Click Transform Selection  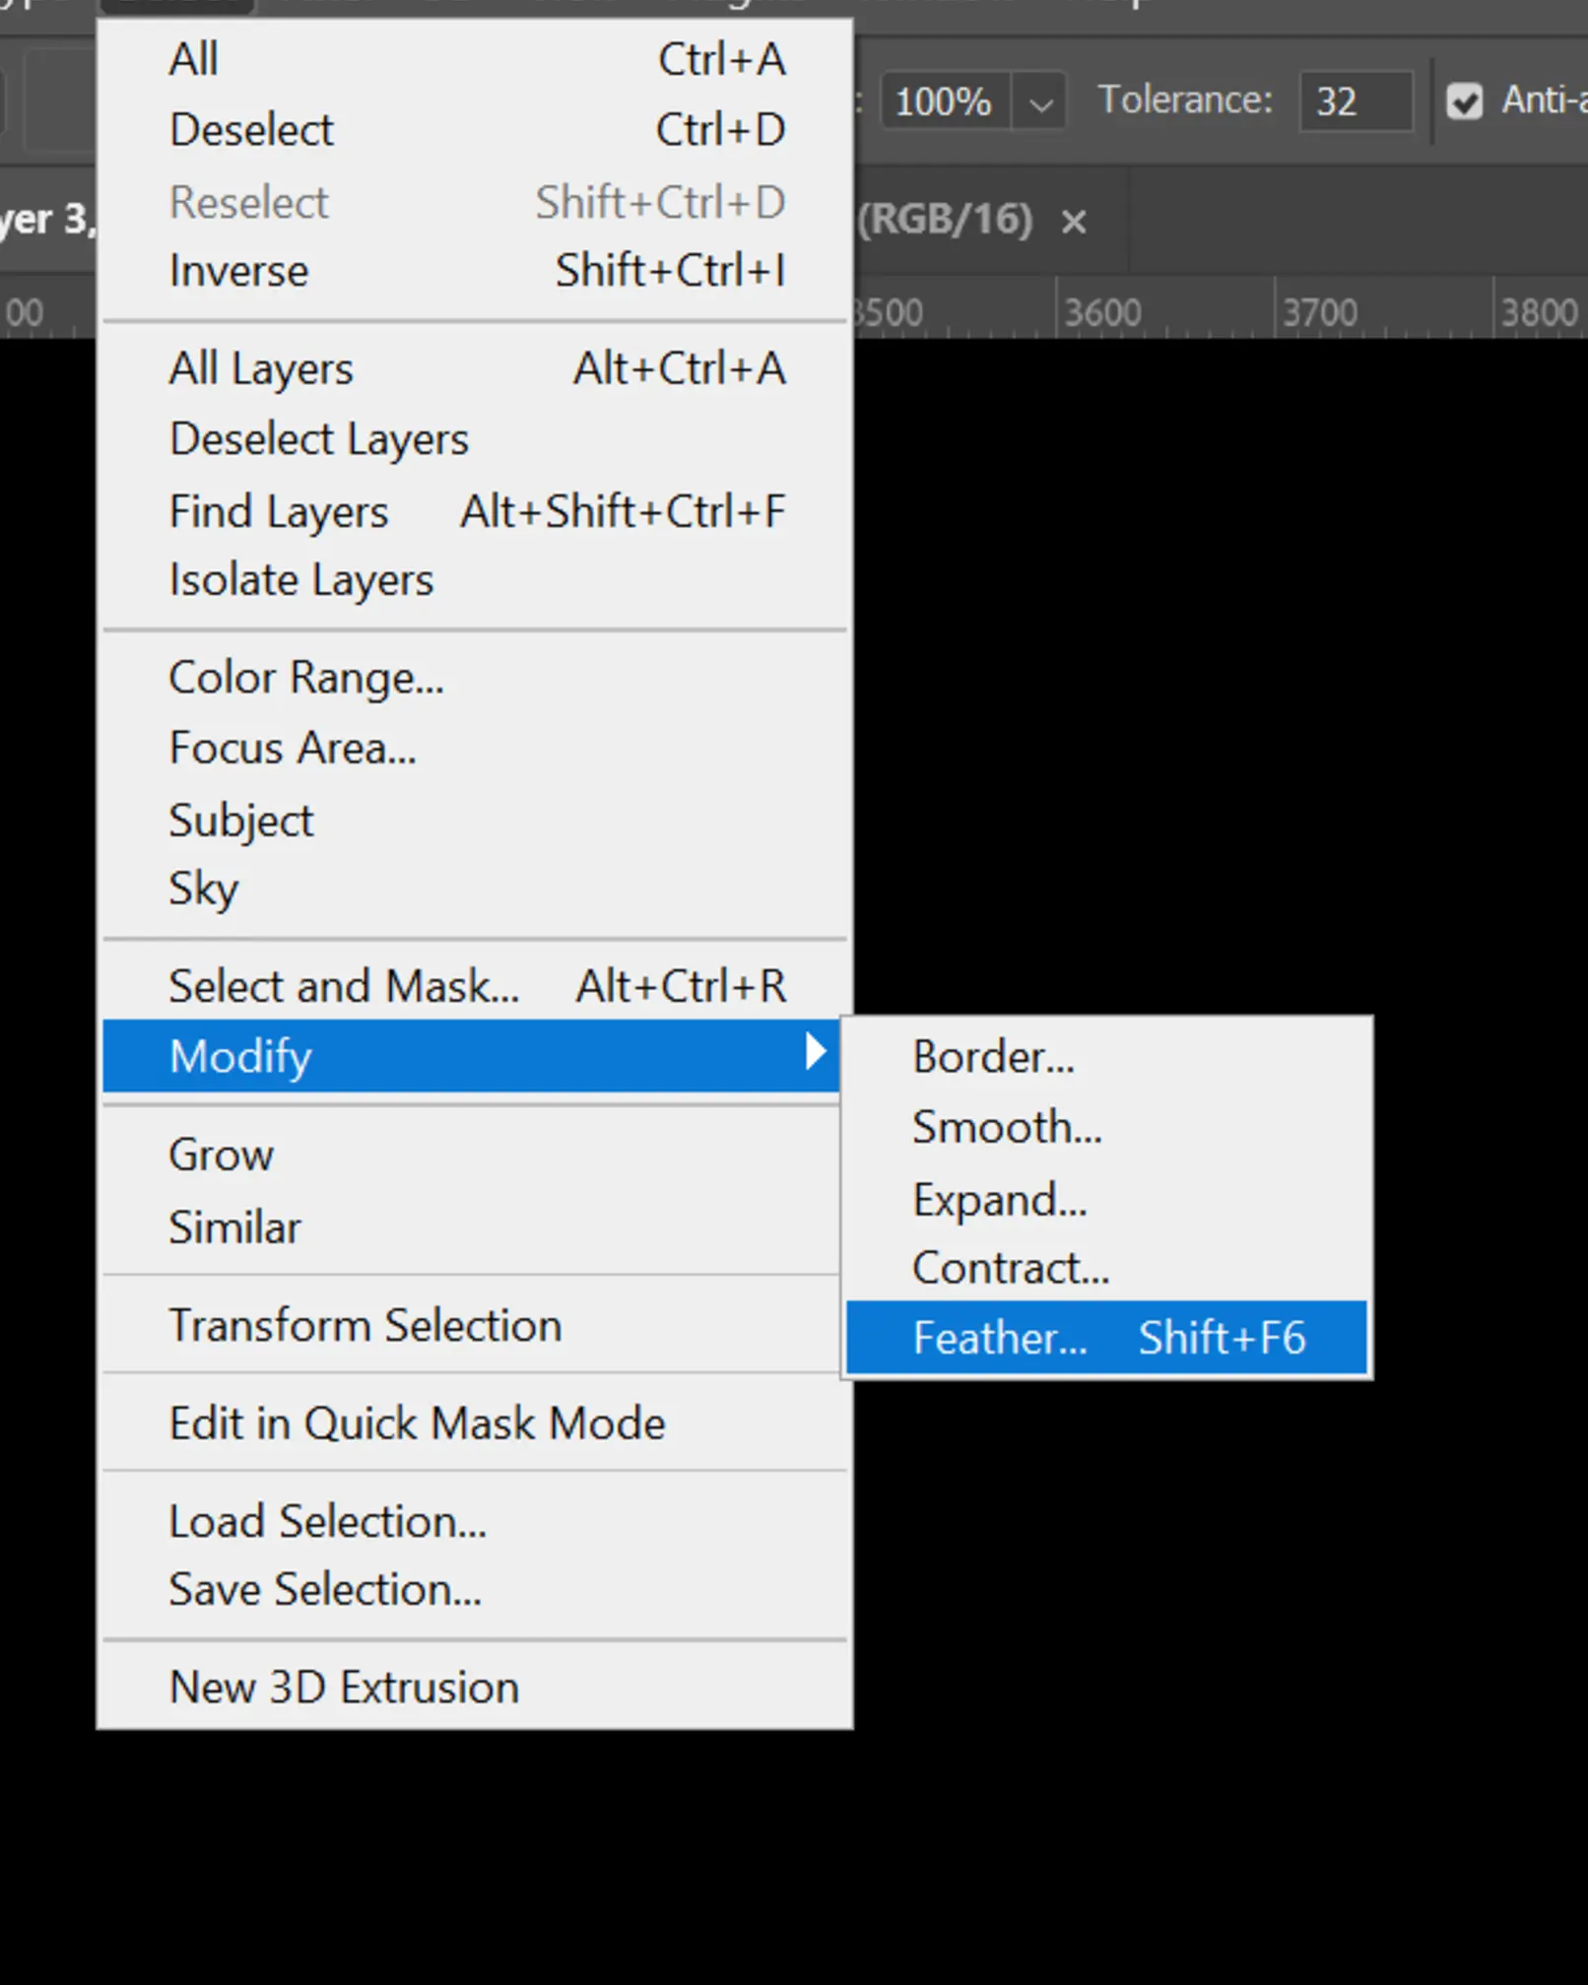pos(365,1324)
